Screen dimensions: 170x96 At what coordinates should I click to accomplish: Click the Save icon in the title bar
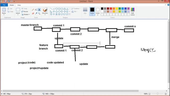(6, 1)
